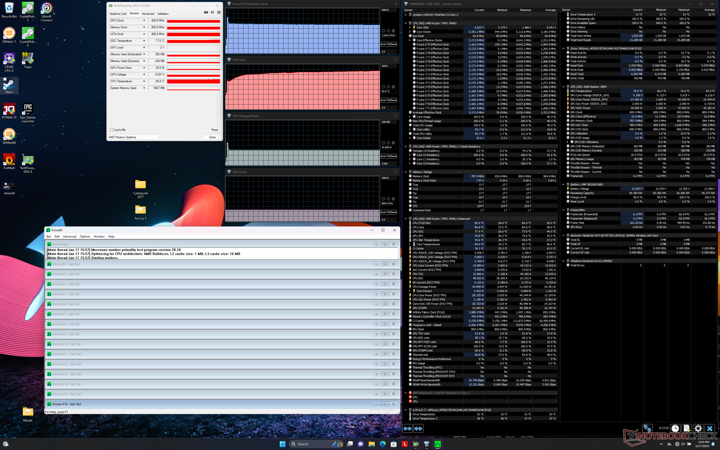
Task: Click GPU-Z screenshot camera icon
Action: [206, 12]
